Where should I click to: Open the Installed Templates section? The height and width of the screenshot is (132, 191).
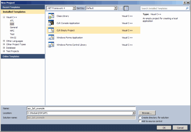pos(23,12)
